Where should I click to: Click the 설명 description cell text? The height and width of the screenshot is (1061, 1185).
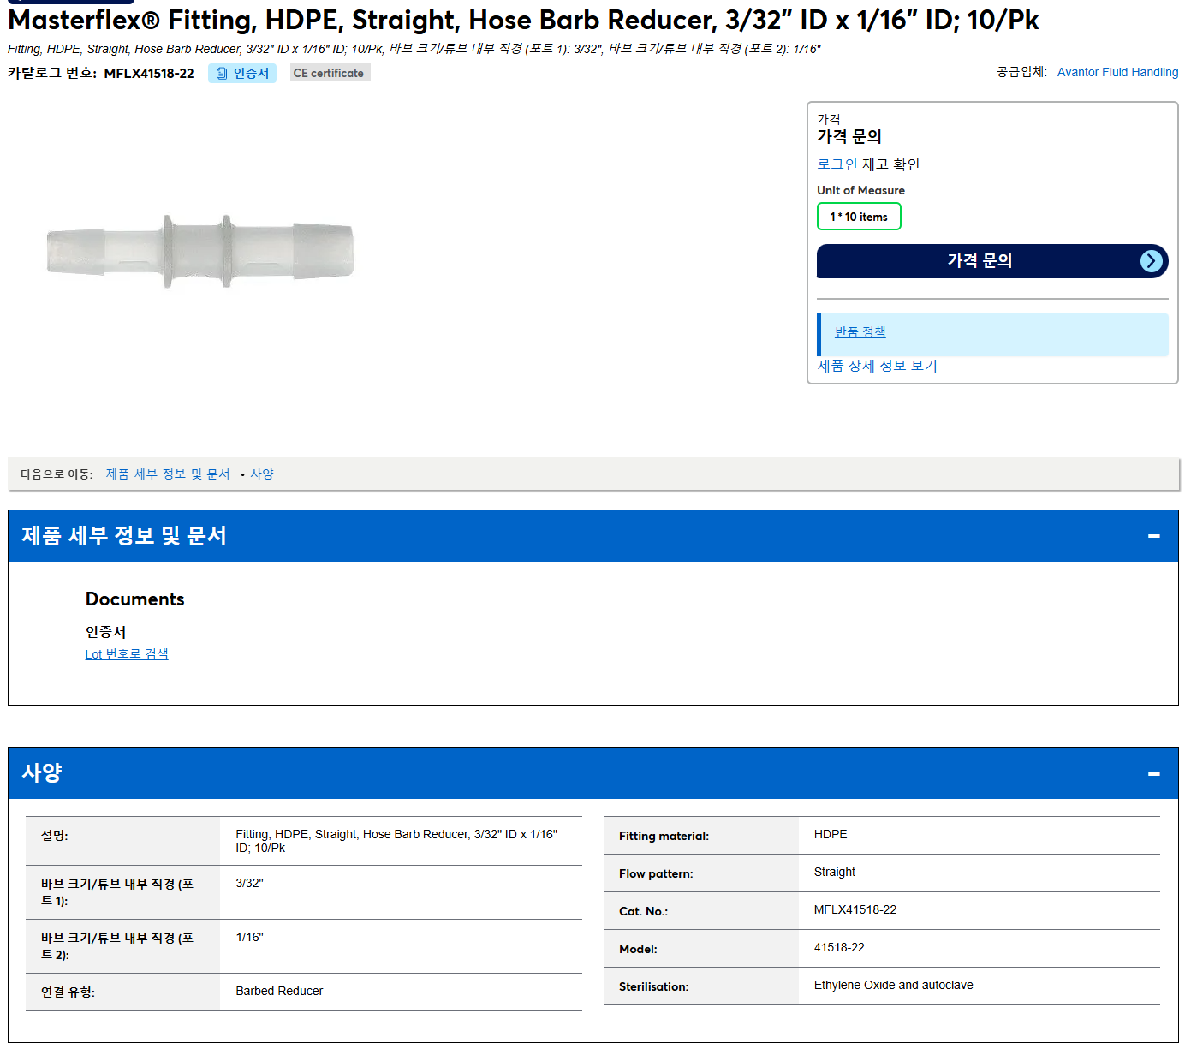click(x=396, y=841)
